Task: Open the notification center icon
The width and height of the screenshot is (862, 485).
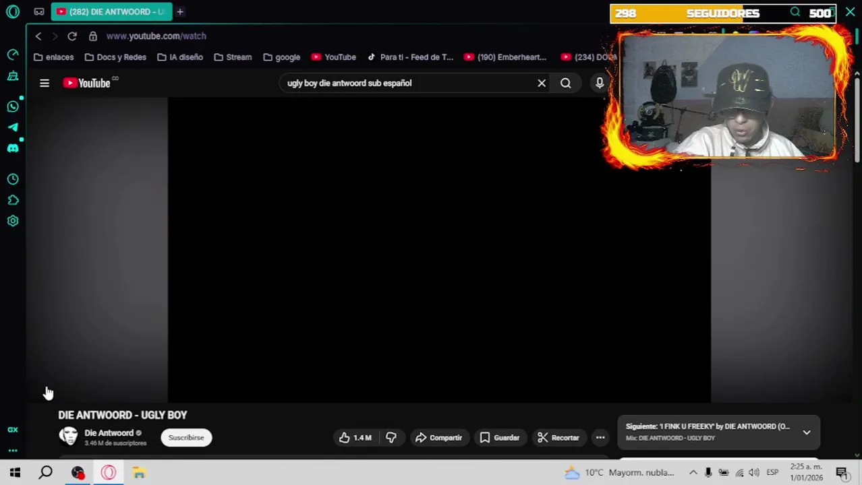Action: (842, 473)
